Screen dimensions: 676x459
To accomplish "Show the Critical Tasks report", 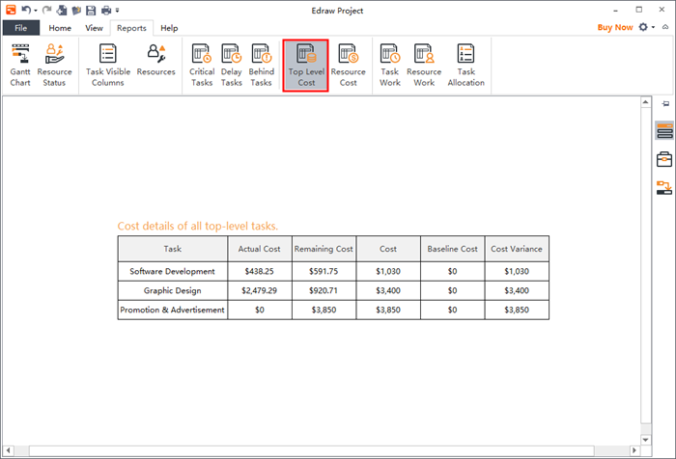I will [202, 65].
